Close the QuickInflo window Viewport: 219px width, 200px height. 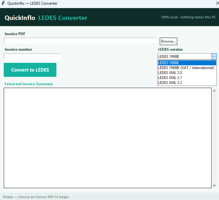coord(217,3)
